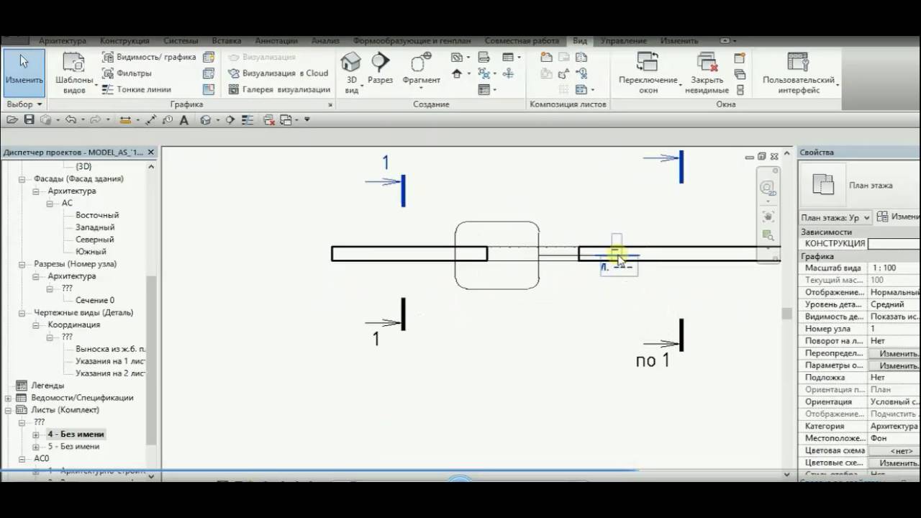
Task: Create a 3D вид view
Action: [351, 73]
